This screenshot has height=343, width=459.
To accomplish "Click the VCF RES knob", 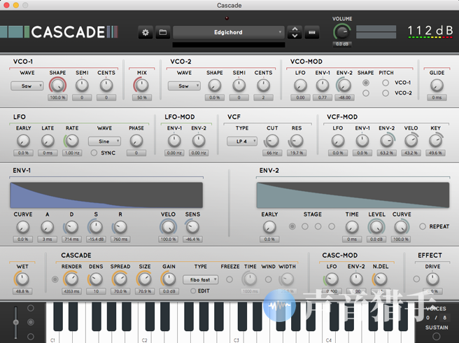I will point(296,141).
